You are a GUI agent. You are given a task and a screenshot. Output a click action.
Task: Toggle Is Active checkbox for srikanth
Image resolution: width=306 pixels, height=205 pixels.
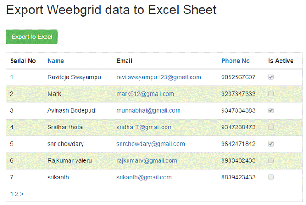(x=271, y=177)
